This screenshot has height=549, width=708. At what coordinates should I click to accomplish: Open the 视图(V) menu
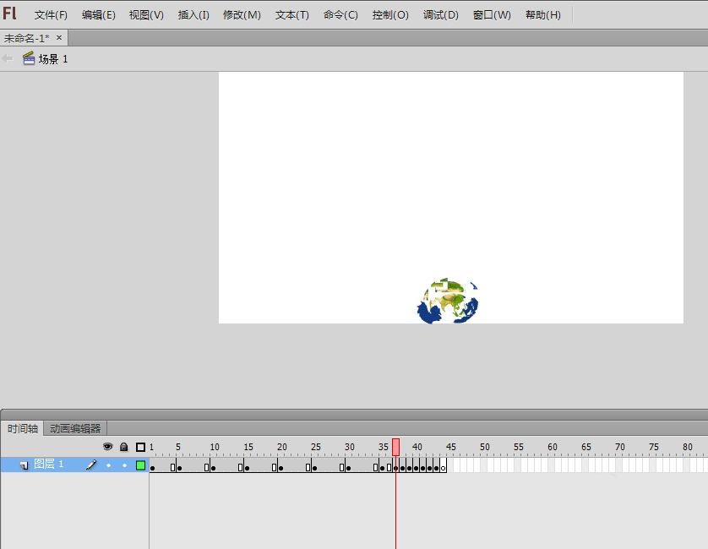[x=146, y=15]
